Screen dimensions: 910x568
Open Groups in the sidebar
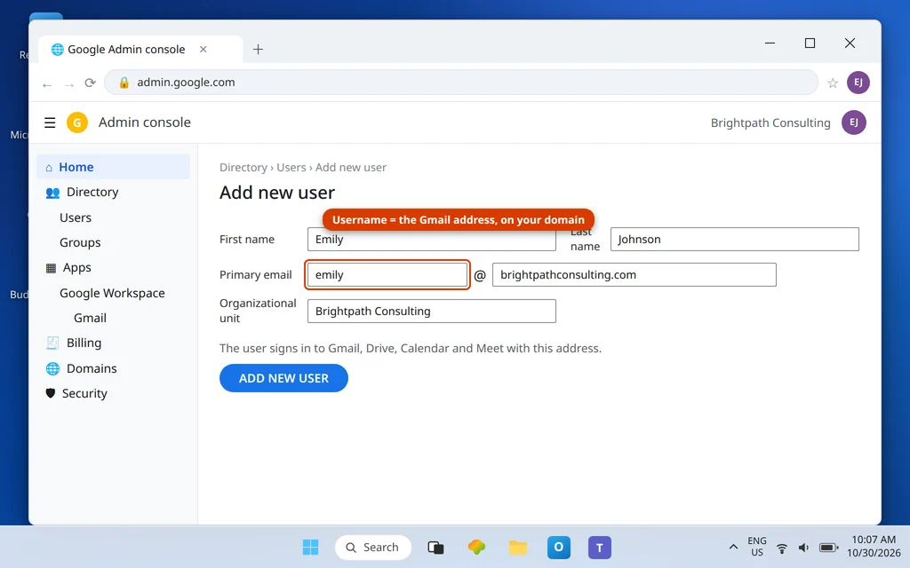pos(113,242)
